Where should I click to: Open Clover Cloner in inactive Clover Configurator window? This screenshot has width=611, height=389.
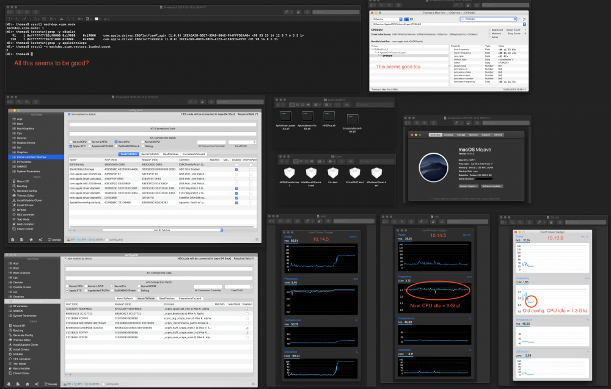(x=21, y=373)
